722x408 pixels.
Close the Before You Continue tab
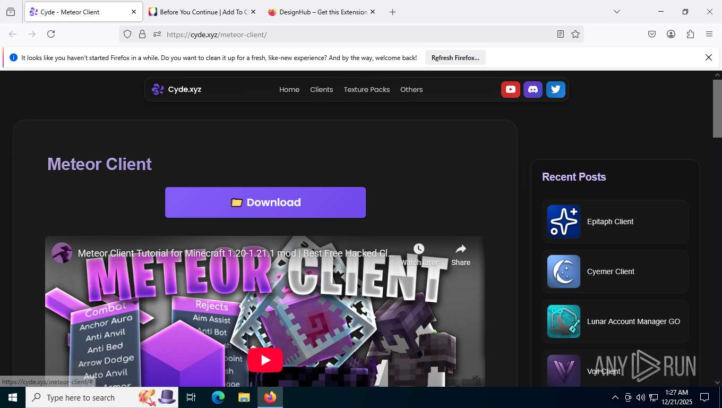(x=253, y=12)
